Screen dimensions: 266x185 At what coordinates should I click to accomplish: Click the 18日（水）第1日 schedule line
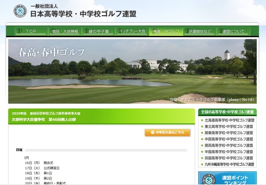tap(38, 173)
